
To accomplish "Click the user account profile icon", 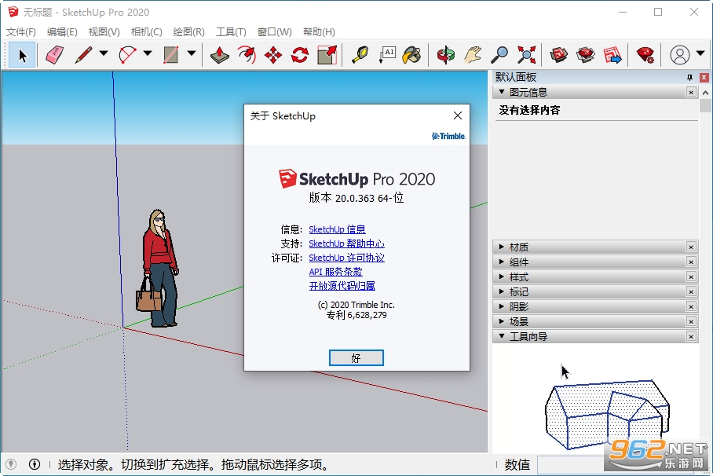I will coord(680,55).
